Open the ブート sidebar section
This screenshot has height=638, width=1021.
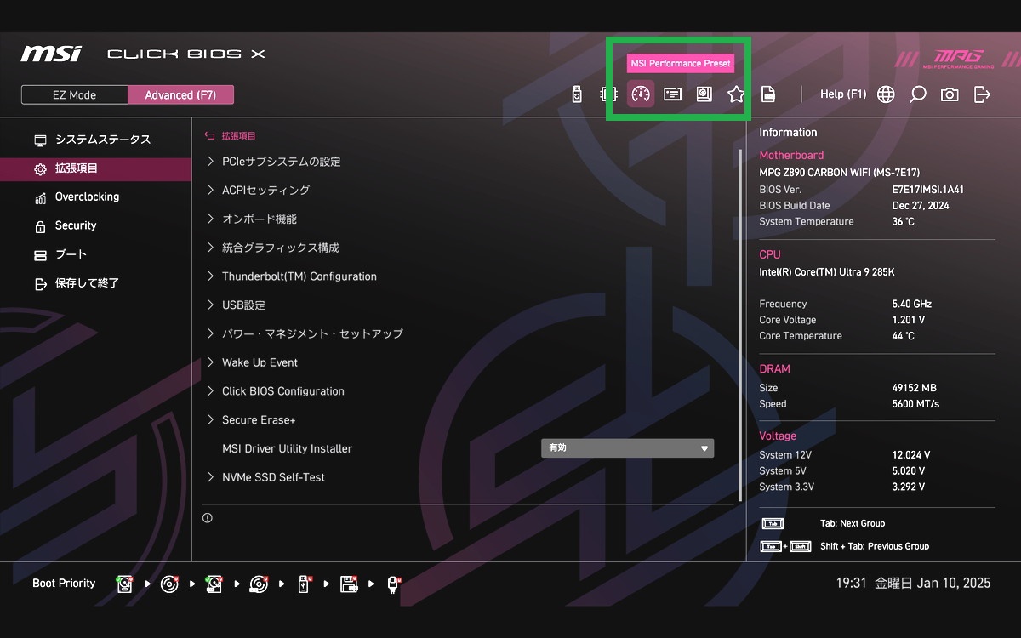95,254
